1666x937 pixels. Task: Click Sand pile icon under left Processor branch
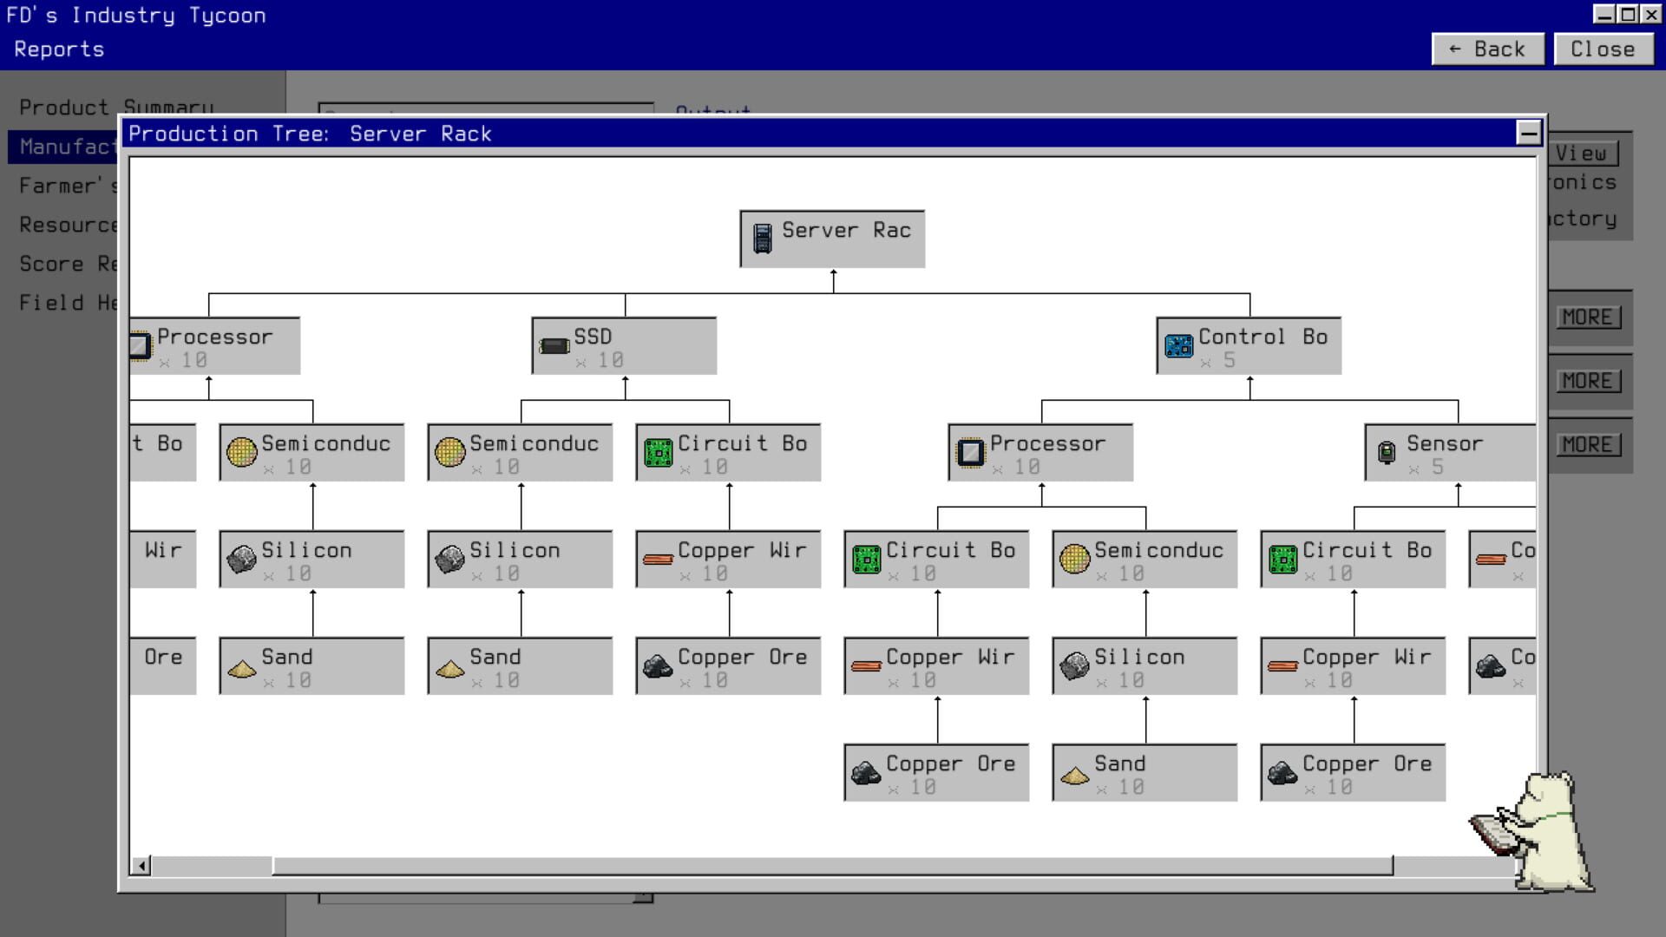click(x=241, y=668)
